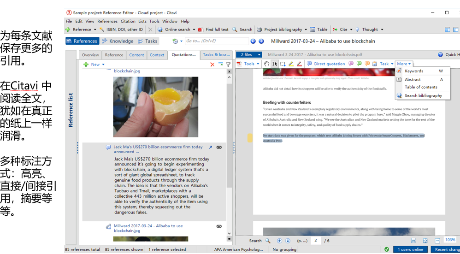Click the Go to search field
460x254 pixels.
[x=217, y=41]
